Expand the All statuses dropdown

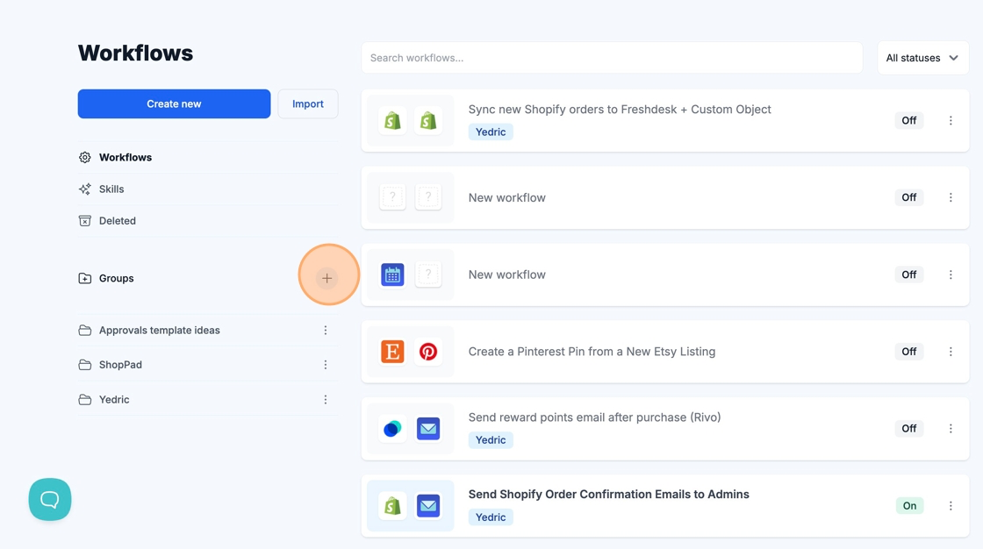(x=922, y=58)
